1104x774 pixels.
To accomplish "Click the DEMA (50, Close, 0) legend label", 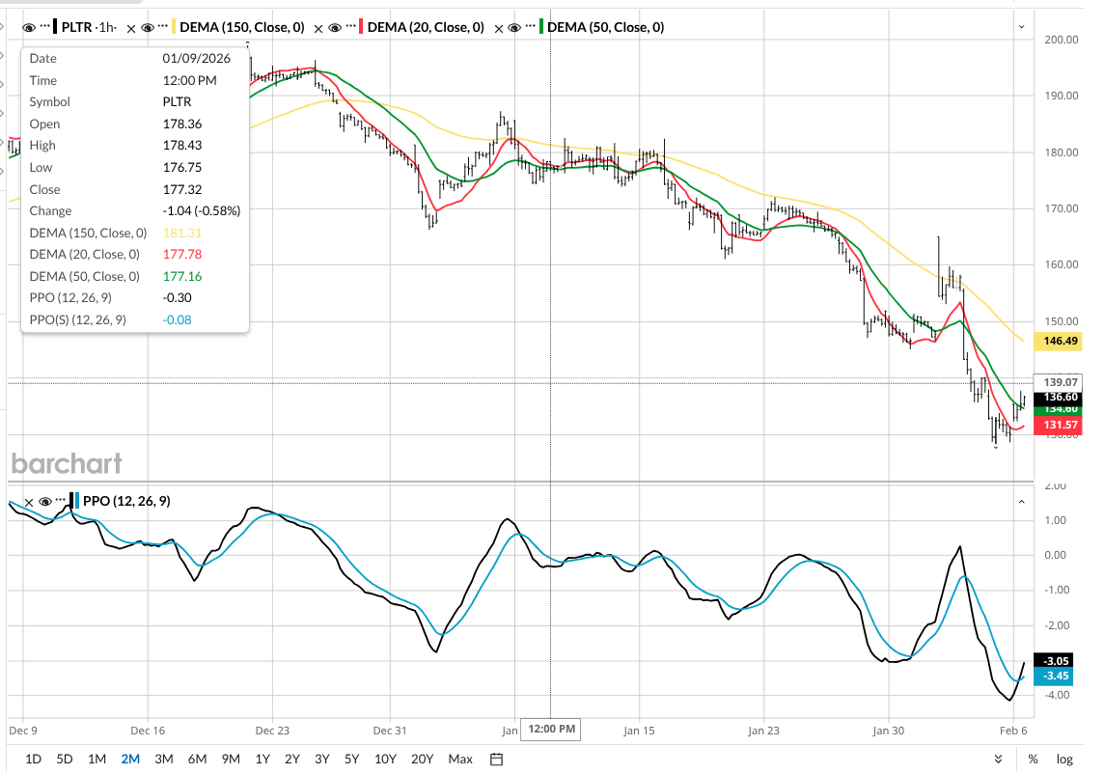I will pos(605,27).
